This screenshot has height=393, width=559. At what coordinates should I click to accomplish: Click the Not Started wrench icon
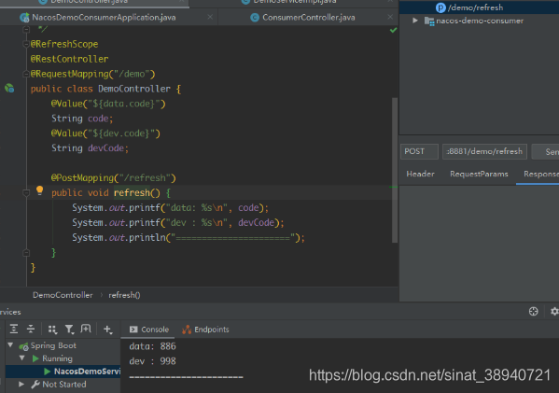click(35, 384)
